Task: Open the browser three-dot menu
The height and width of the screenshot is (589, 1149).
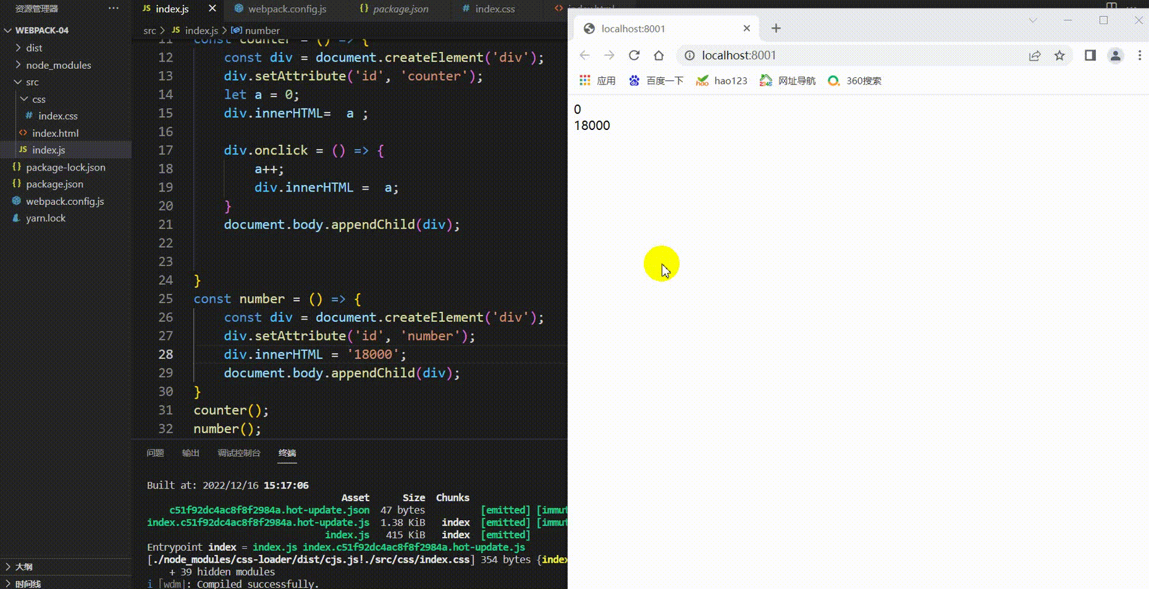Action: tap(1140, 56)
